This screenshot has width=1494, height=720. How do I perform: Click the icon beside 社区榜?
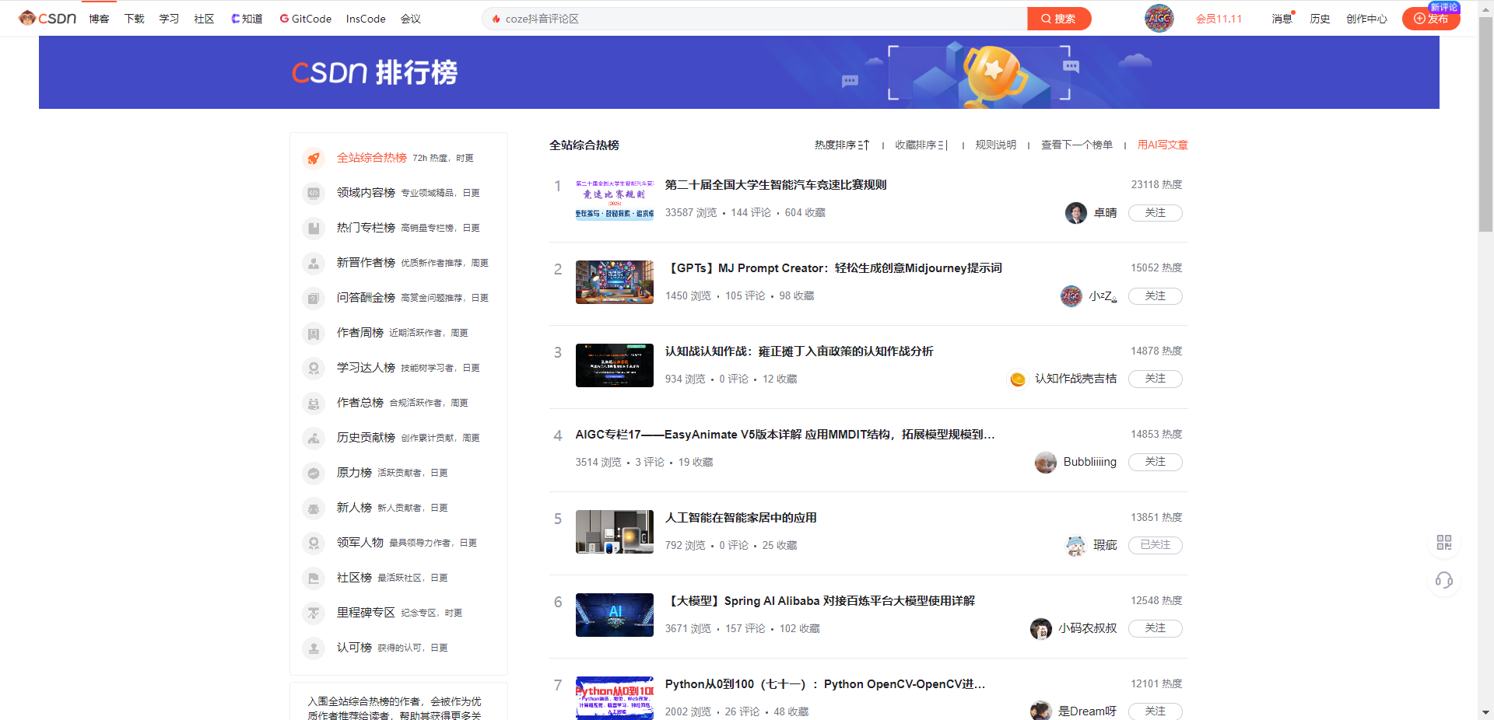pyautogui.click(x=314, y=578)
